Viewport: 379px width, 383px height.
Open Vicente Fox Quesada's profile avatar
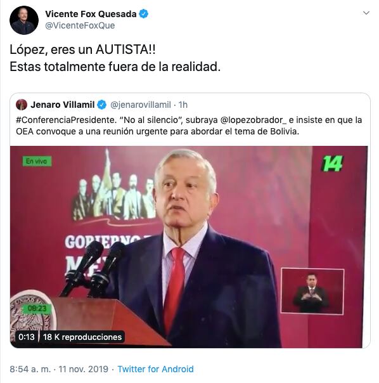24,20
